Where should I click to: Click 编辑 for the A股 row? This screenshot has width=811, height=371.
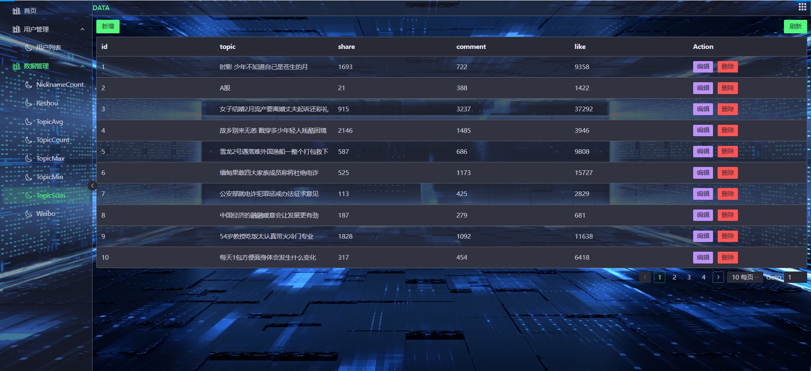(703, 88)
